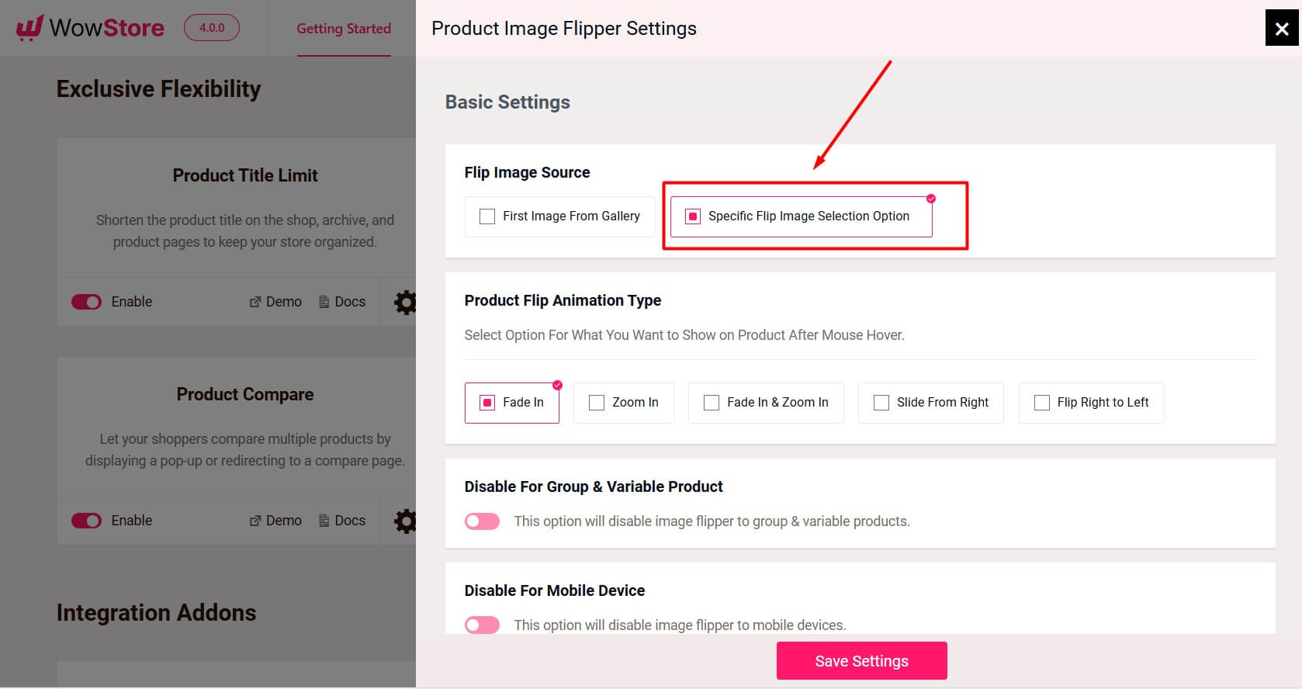
Task: Open Product Title Limit Docs
Action: [342, 302]
